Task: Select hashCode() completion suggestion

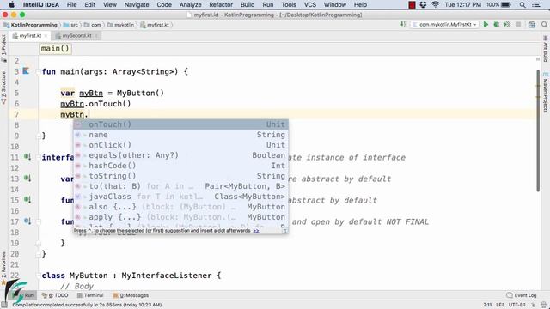Action: (x=180, y=166)
